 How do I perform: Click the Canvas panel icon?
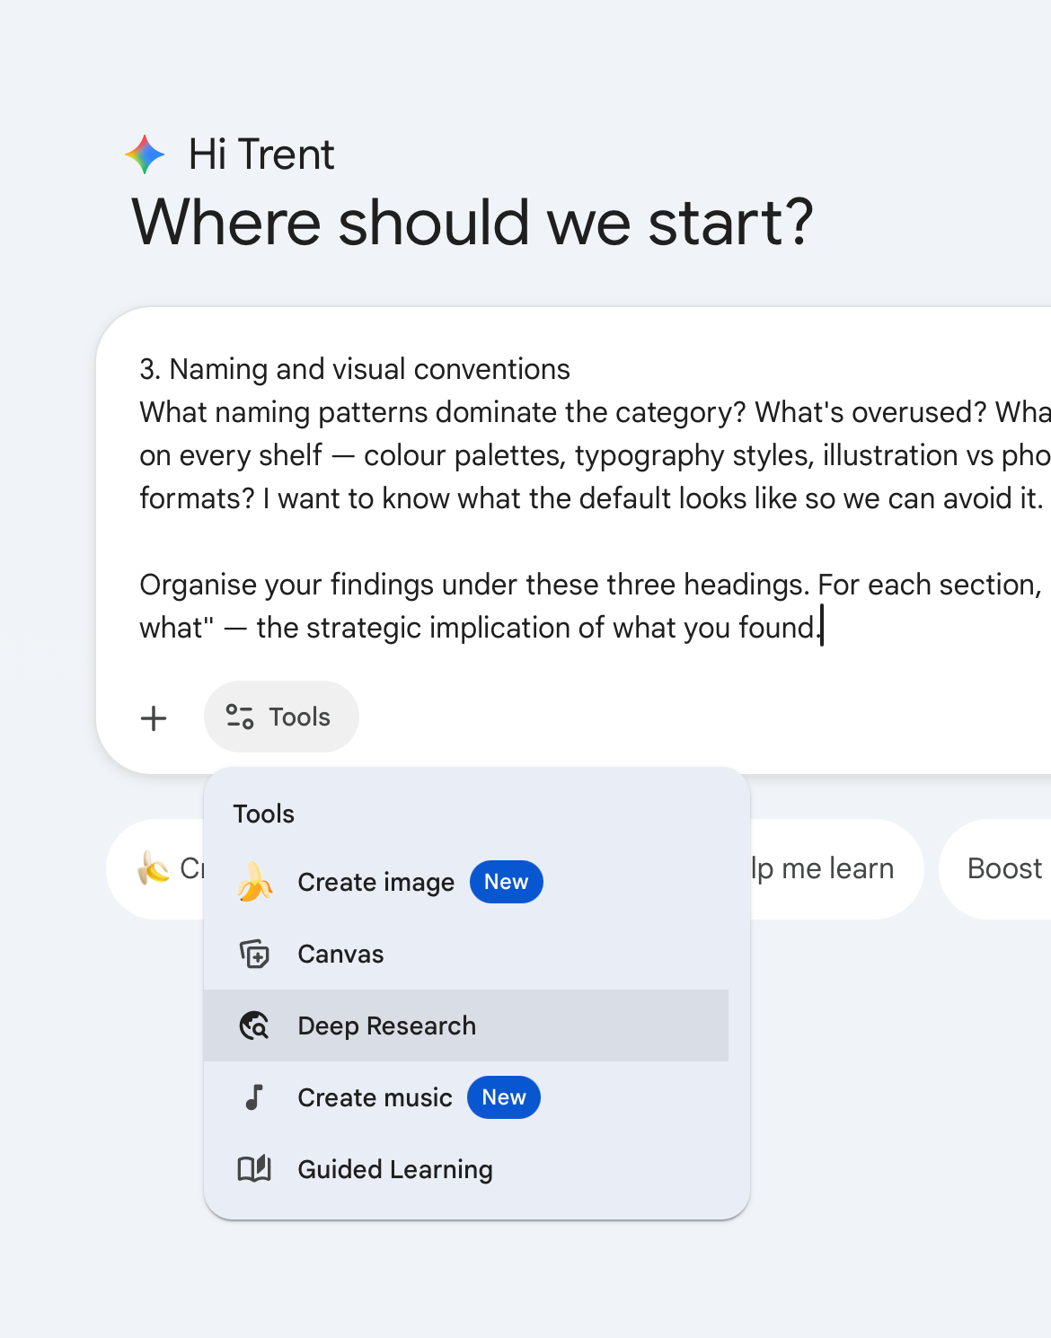[254, 954]
